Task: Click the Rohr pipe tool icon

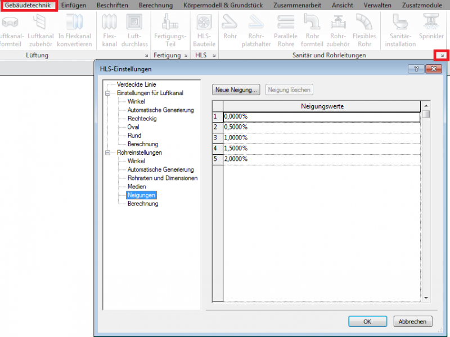Action: (229, 23)
